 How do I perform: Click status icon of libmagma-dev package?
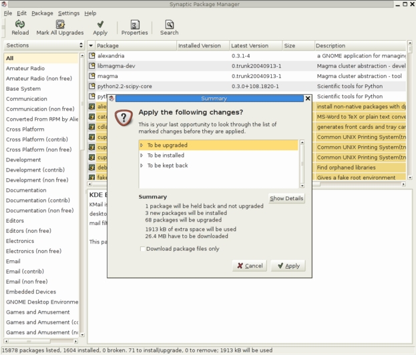tap(92, 66)
